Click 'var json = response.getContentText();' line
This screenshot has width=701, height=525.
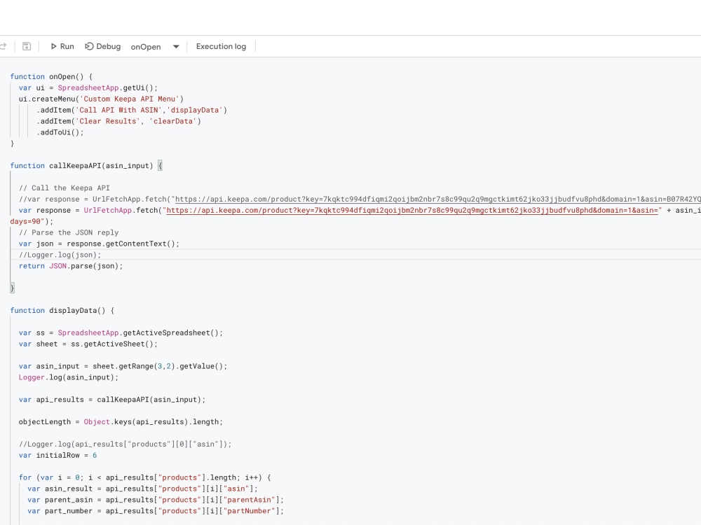coord(100,244)
